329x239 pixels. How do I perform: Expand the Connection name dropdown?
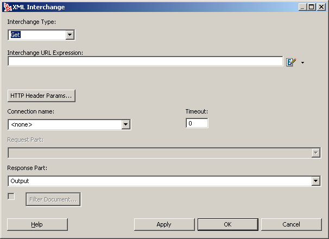coord(126,124)
